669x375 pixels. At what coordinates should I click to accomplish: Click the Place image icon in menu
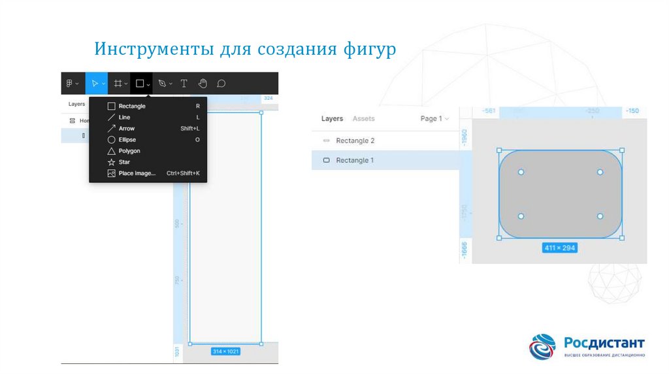click(x=111, y=173)
